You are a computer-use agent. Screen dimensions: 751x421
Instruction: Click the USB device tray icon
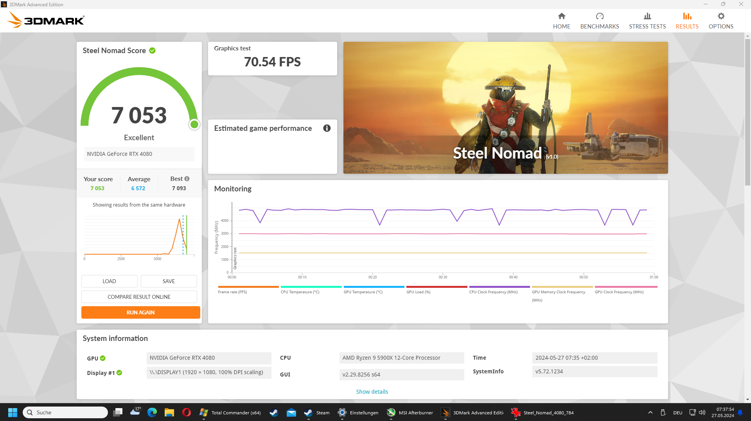663,412
